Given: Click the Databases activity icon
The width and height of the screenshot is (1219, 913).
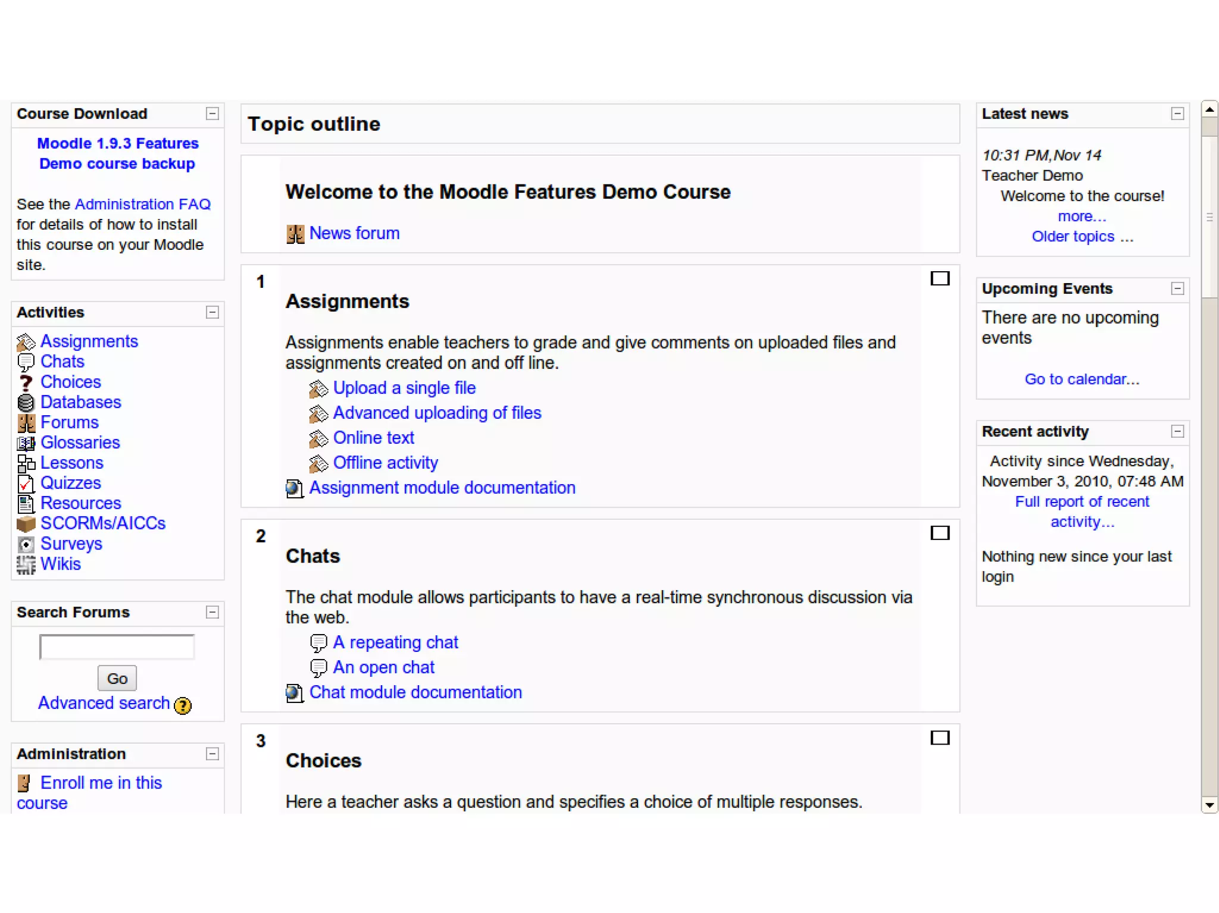Looking at the screenshot, I should coord(26,403).
